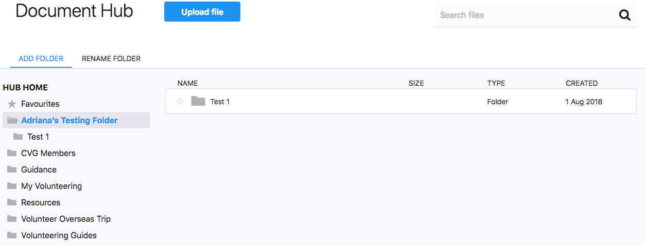The width and height of the screenshot is (645, 246).
Task: Open the Volunteering Guides folder
Action: (x=59, y=235)
